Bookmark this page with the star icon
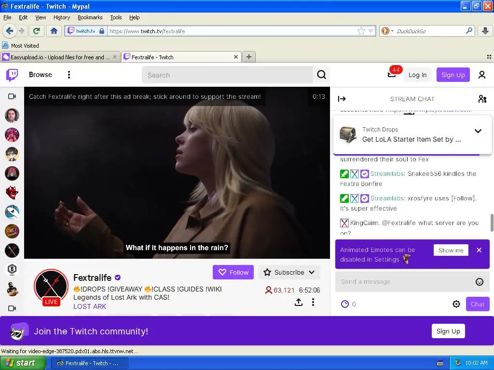Image resolution: width=494 pixels, height=370 pixels. point(361,31)
